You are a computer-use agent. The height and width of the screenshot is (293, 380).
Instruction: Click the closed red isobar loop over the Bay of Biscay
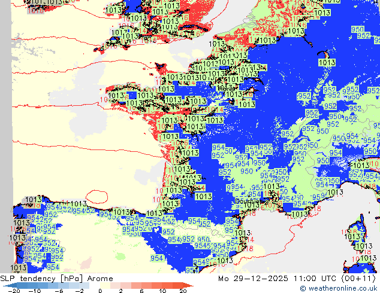(96, 197)
